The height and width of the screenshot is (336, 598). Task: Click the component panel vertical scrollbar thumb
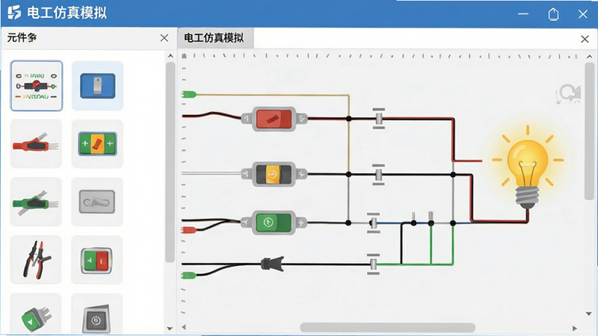tap(170, 162)
